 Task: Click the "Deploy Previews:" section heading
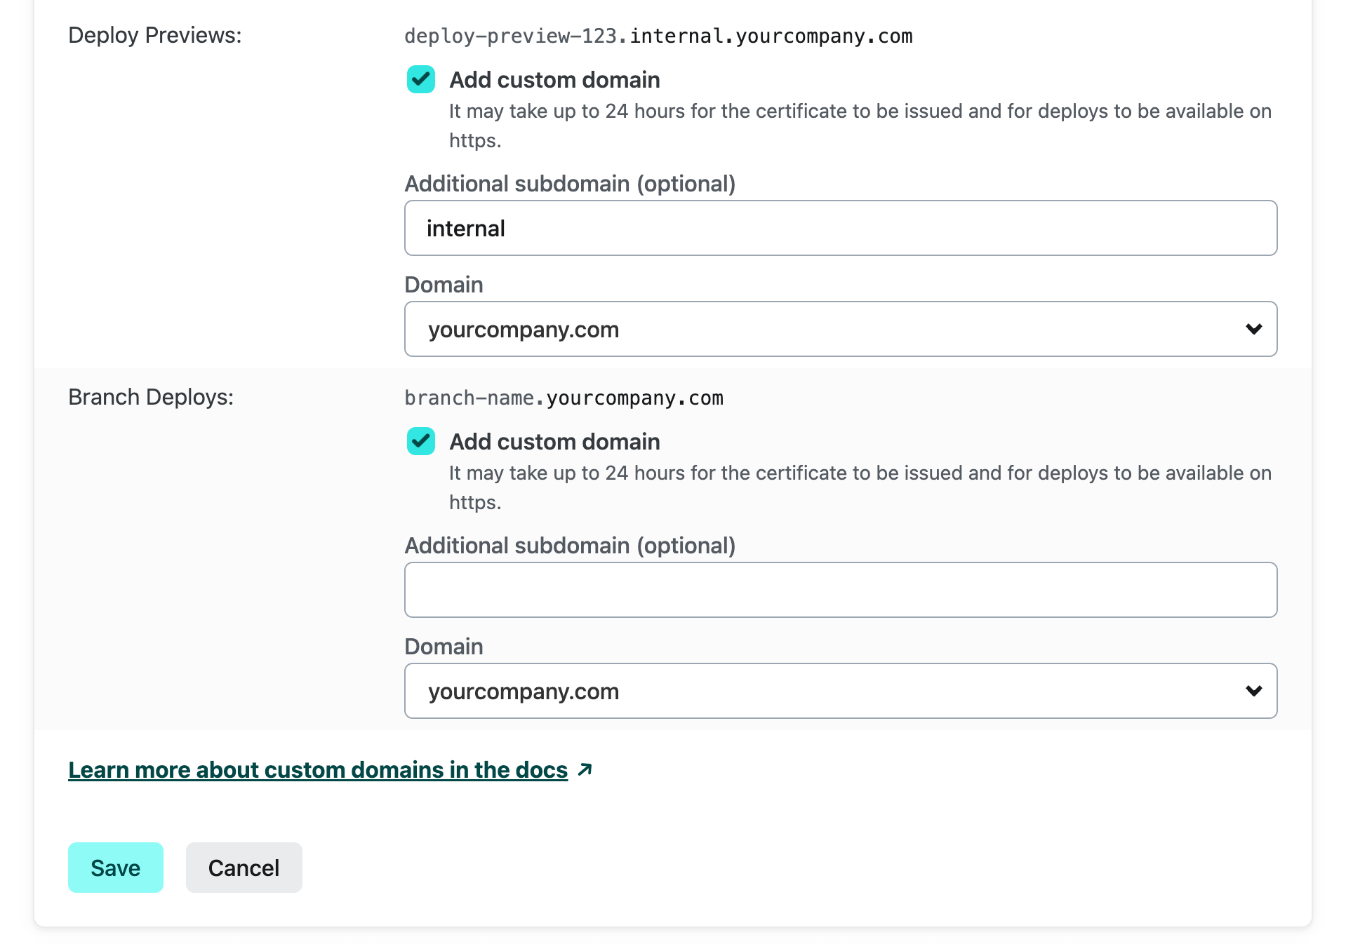pyautogui.click(x=154, y=35)
